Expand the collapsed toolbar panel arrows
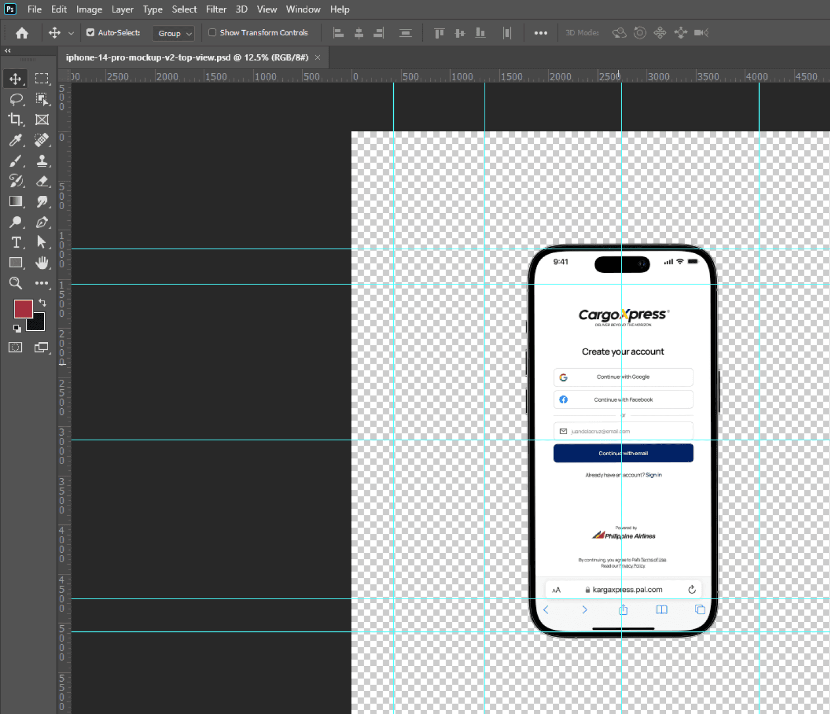The width and height of the screenshot is (830, 714). pyautogui.click(x=8, y=51)
